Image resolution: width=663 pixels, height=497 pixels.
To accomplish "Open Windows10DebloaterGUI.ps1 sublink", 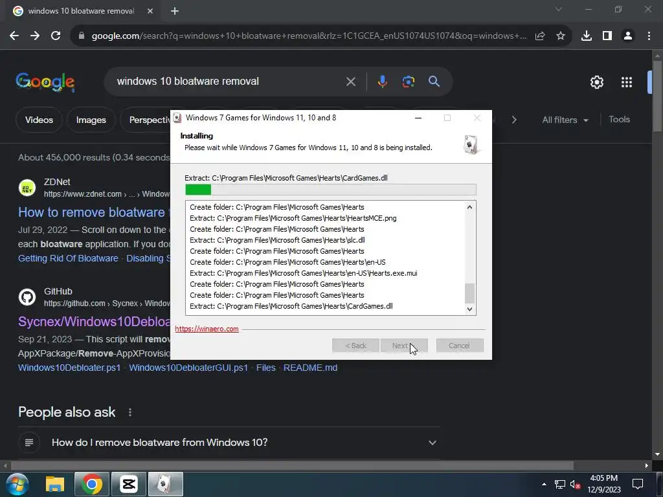I will tap(188, 368).
